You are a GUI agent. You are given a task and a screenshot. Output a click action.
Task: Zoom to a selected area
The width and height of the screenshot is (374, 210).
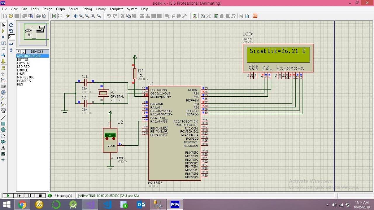tap(99, 16)
